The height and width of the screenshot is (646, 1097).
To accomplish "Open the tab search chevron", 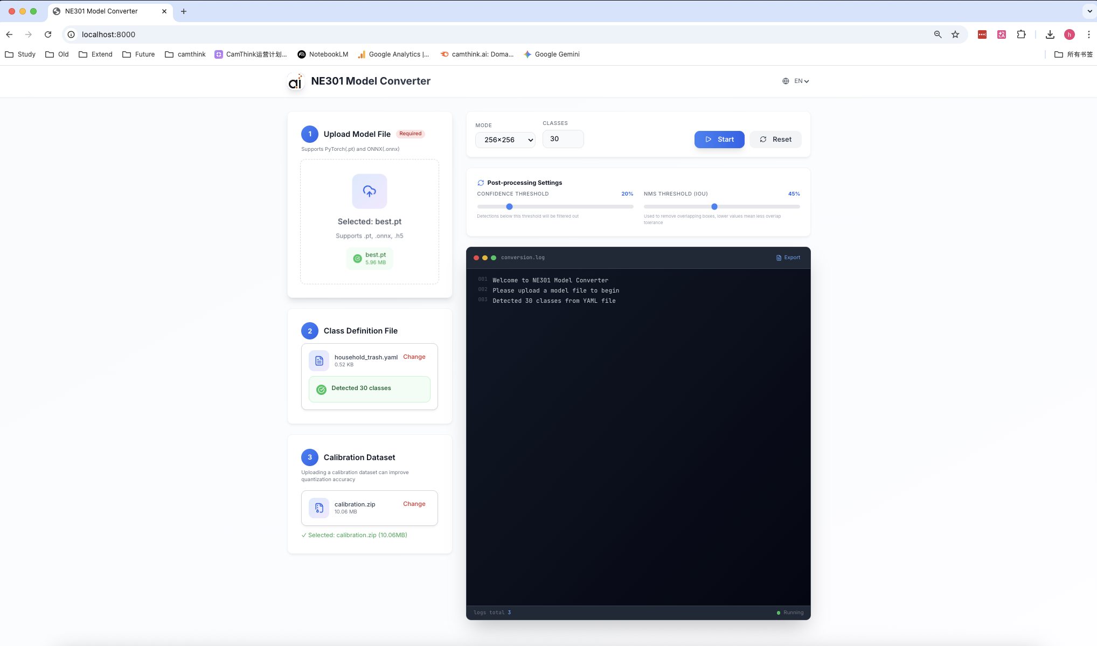I will (1089, 11).
